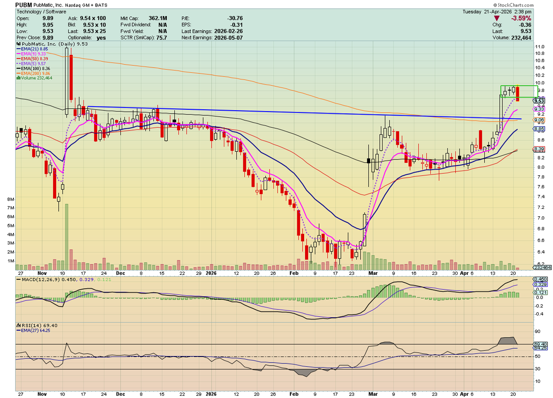Click the Volume 232,464 in top-right header

[522, 38]
